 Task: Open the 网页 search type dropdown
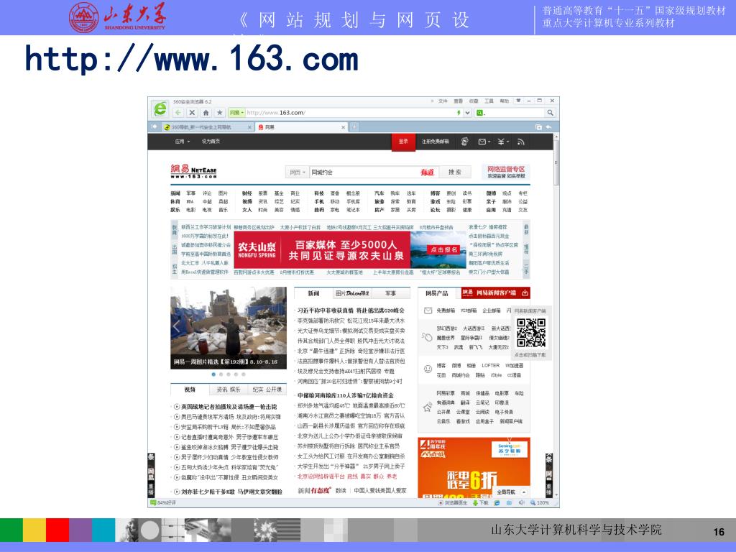(x=297, y=172)
